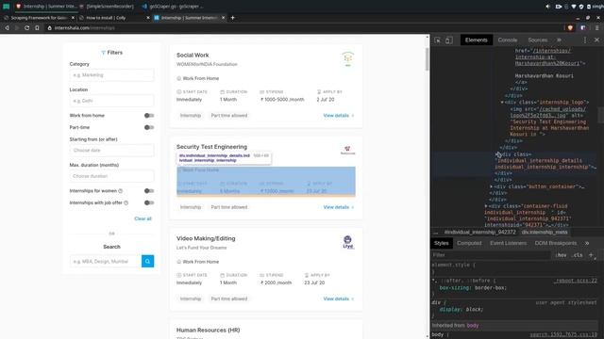Expand the container-fluid individual_internship div node
604x339 pixels.
pyautogui.click(x=486, y=206)
